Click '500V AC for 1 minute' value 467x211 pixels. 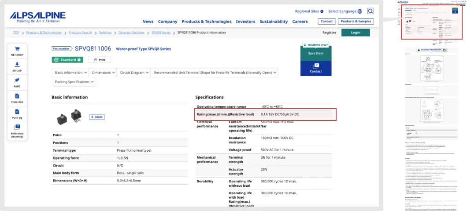click(277, 150)
